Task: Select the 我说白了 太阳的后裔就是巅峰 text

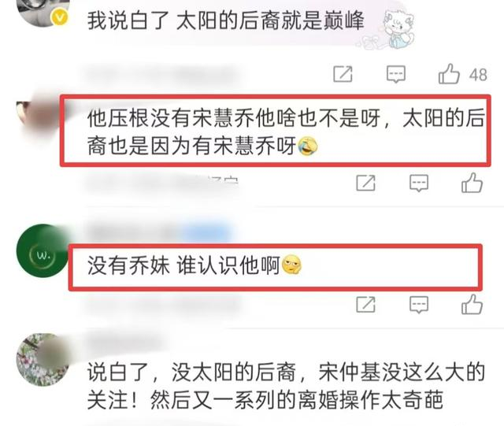Action: [x=226, y=20]
